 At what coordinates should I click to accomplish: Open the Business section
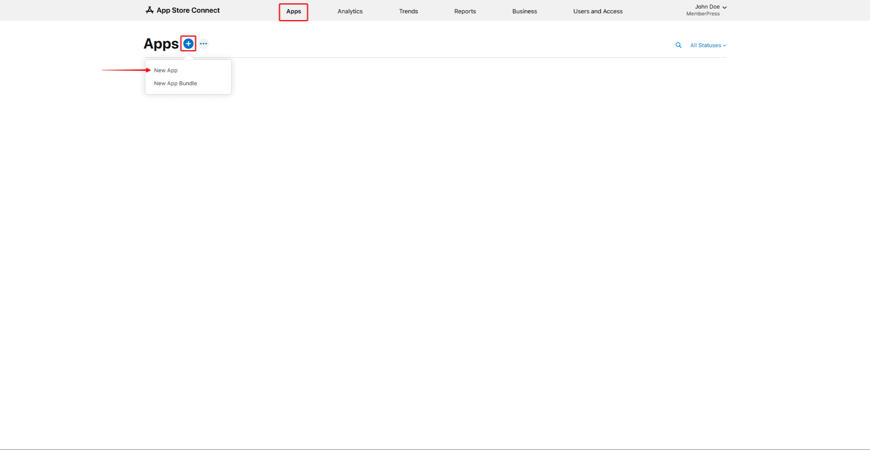tap(524, 11)
